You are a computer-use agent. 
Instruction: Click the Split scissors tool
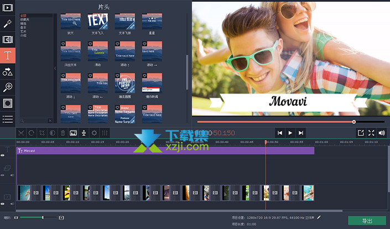tap(21, 133)
